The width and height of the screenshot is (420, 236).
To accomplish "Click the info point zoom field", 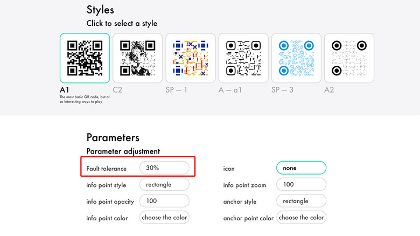I will click(x=301, y=185).
